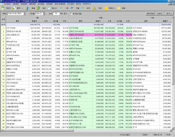Click the 순위 input field showing 50
The width and height of the screenshot is (175, 137).
pos(56,13)
